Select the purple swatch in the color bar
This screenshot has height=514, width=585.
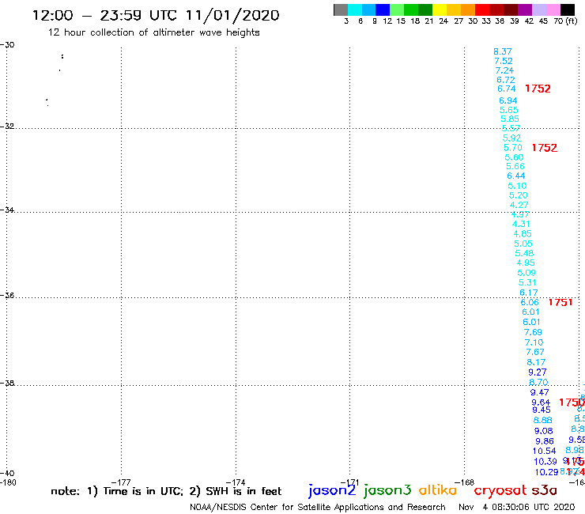[525, 9]
